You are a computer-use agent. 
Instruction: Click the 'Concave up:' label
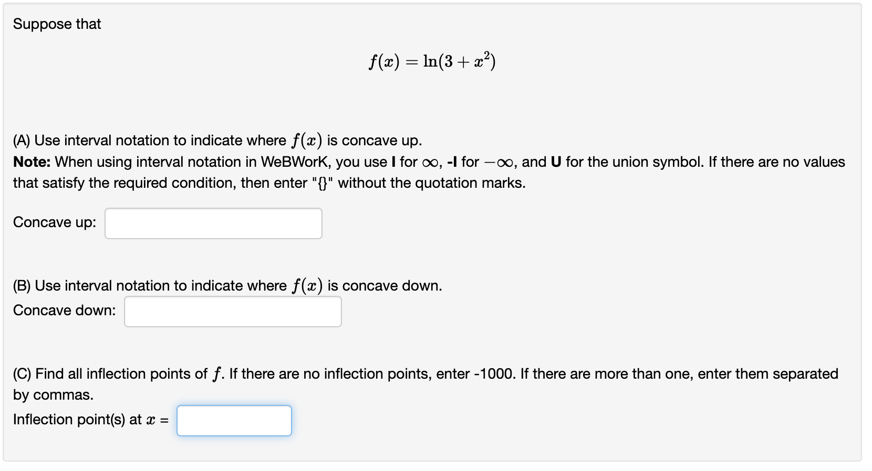[x=54, y=222]
